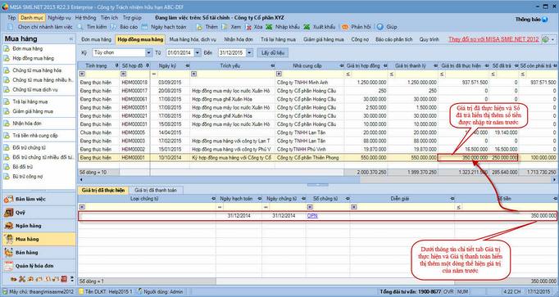Click the Tìm kiếm magnifier icon
Image resolution: width=559 pixels, height=297 pixels.
pyautogui.click(x=80, y=27)
